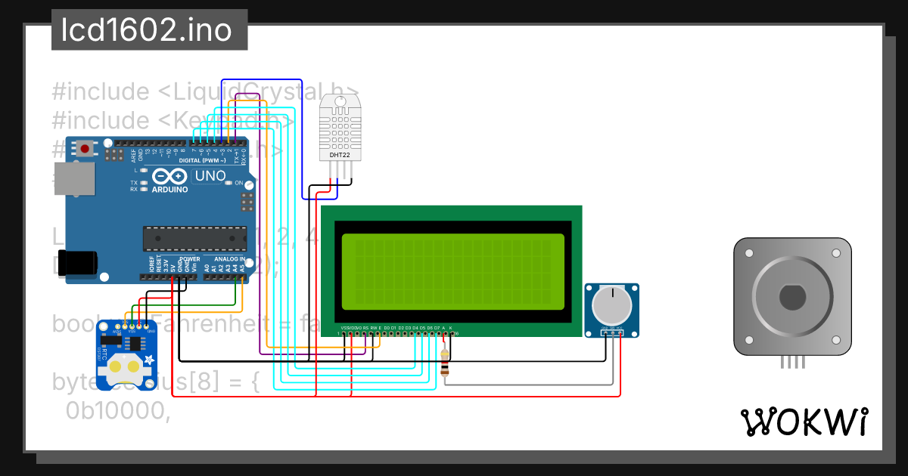Select the green LCD display screen

tap(452, 272)
